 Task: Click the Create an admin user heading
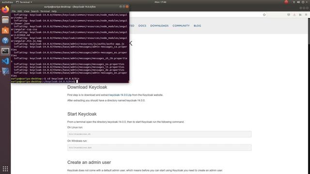coord(89,162)
